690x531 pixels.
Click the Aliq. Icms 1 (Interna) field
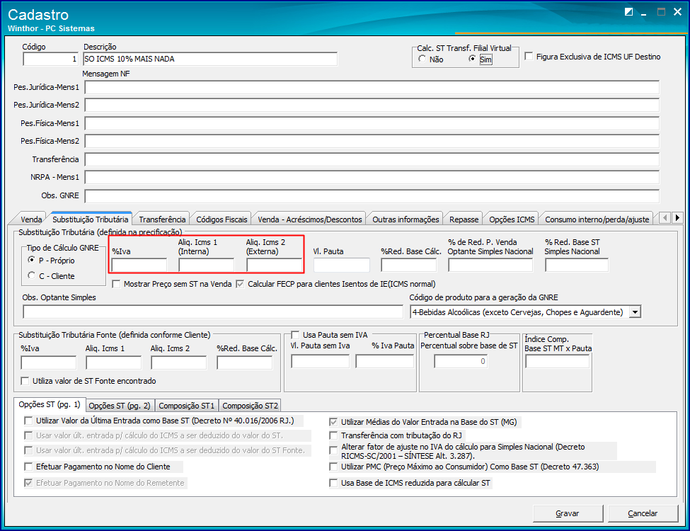[x=207, y=265]
